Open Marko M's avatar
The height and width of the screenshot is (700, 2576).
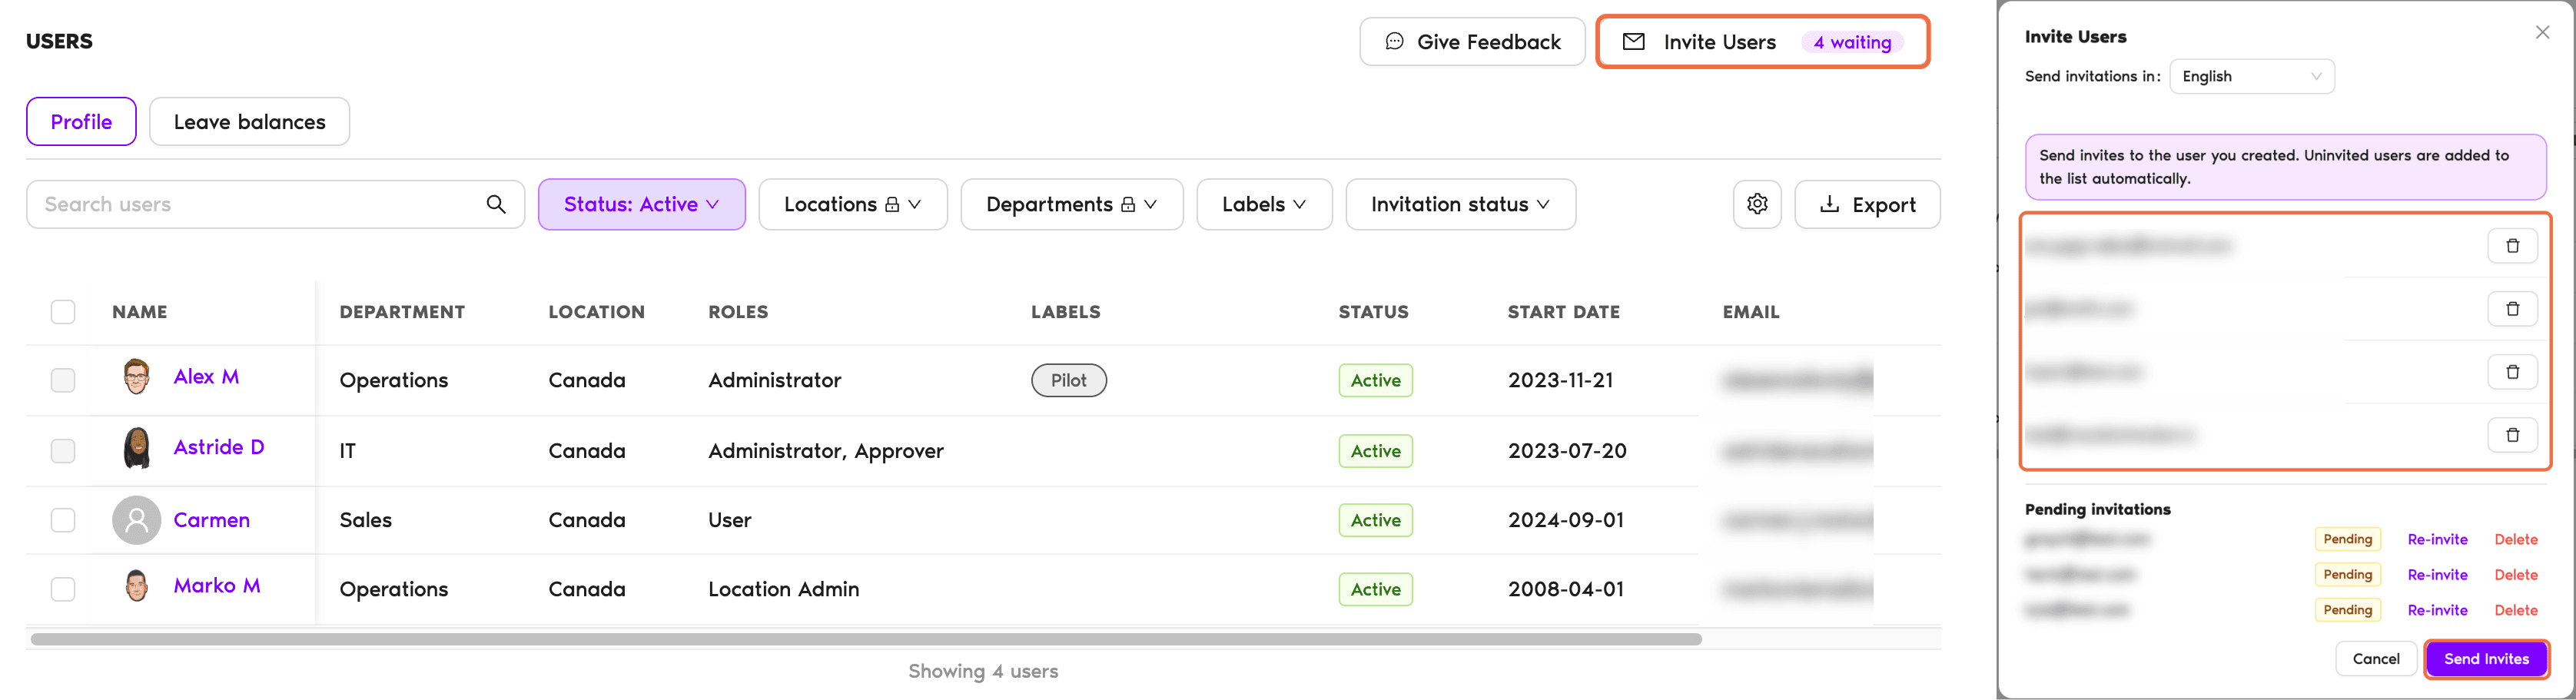point(137,586)
